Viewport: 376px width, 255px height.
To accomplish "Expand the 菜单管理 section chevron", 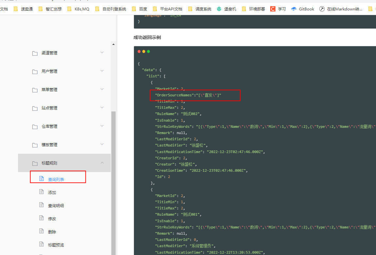I will (x=102, y=89).
